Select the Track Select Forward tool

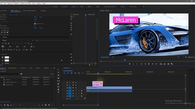pyautogui.click(x=58, y=72)
